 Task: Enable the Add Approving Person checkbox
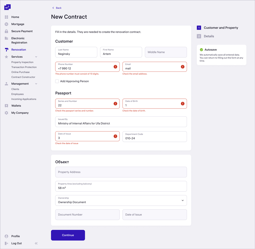(x=57, y=81)
